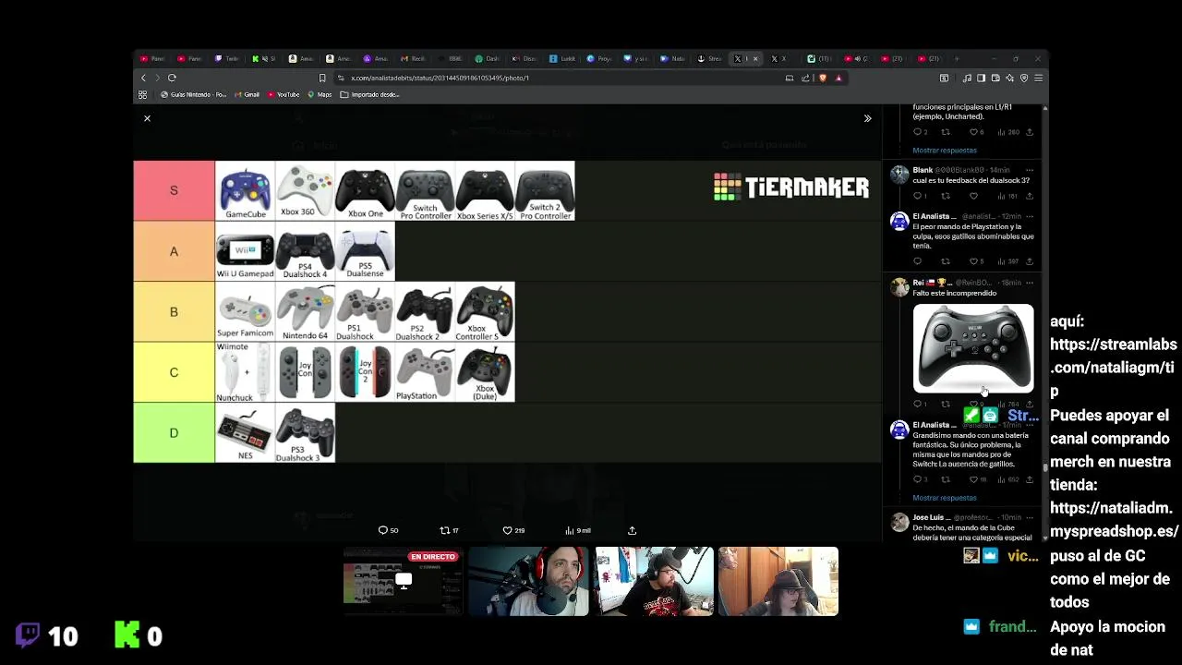Click the Nintendo 64 controller image
The image size is (1182, 665).
(x=305, y=311)
